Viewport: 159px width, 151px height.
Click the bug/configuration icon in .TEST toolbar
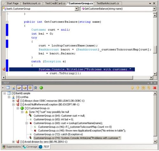point(36,88)
